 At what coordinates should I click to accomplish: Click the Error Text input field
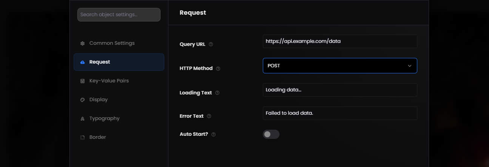(340, 113)
